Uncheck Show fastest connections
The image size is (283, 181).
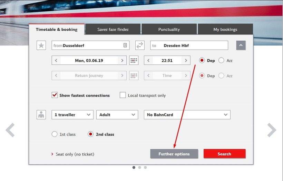55,95
